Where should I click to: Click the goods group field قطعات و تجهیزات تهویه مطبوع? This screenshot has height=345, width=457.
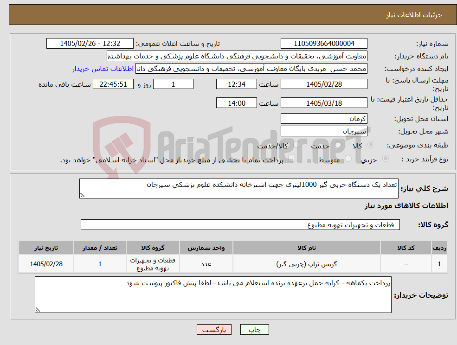click(240, 224)
